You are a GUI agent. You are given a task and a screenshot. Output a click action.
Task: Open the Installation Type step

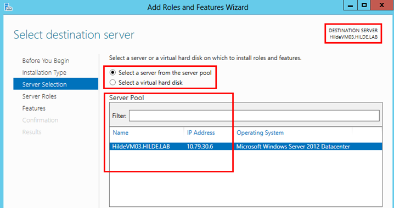44,73
